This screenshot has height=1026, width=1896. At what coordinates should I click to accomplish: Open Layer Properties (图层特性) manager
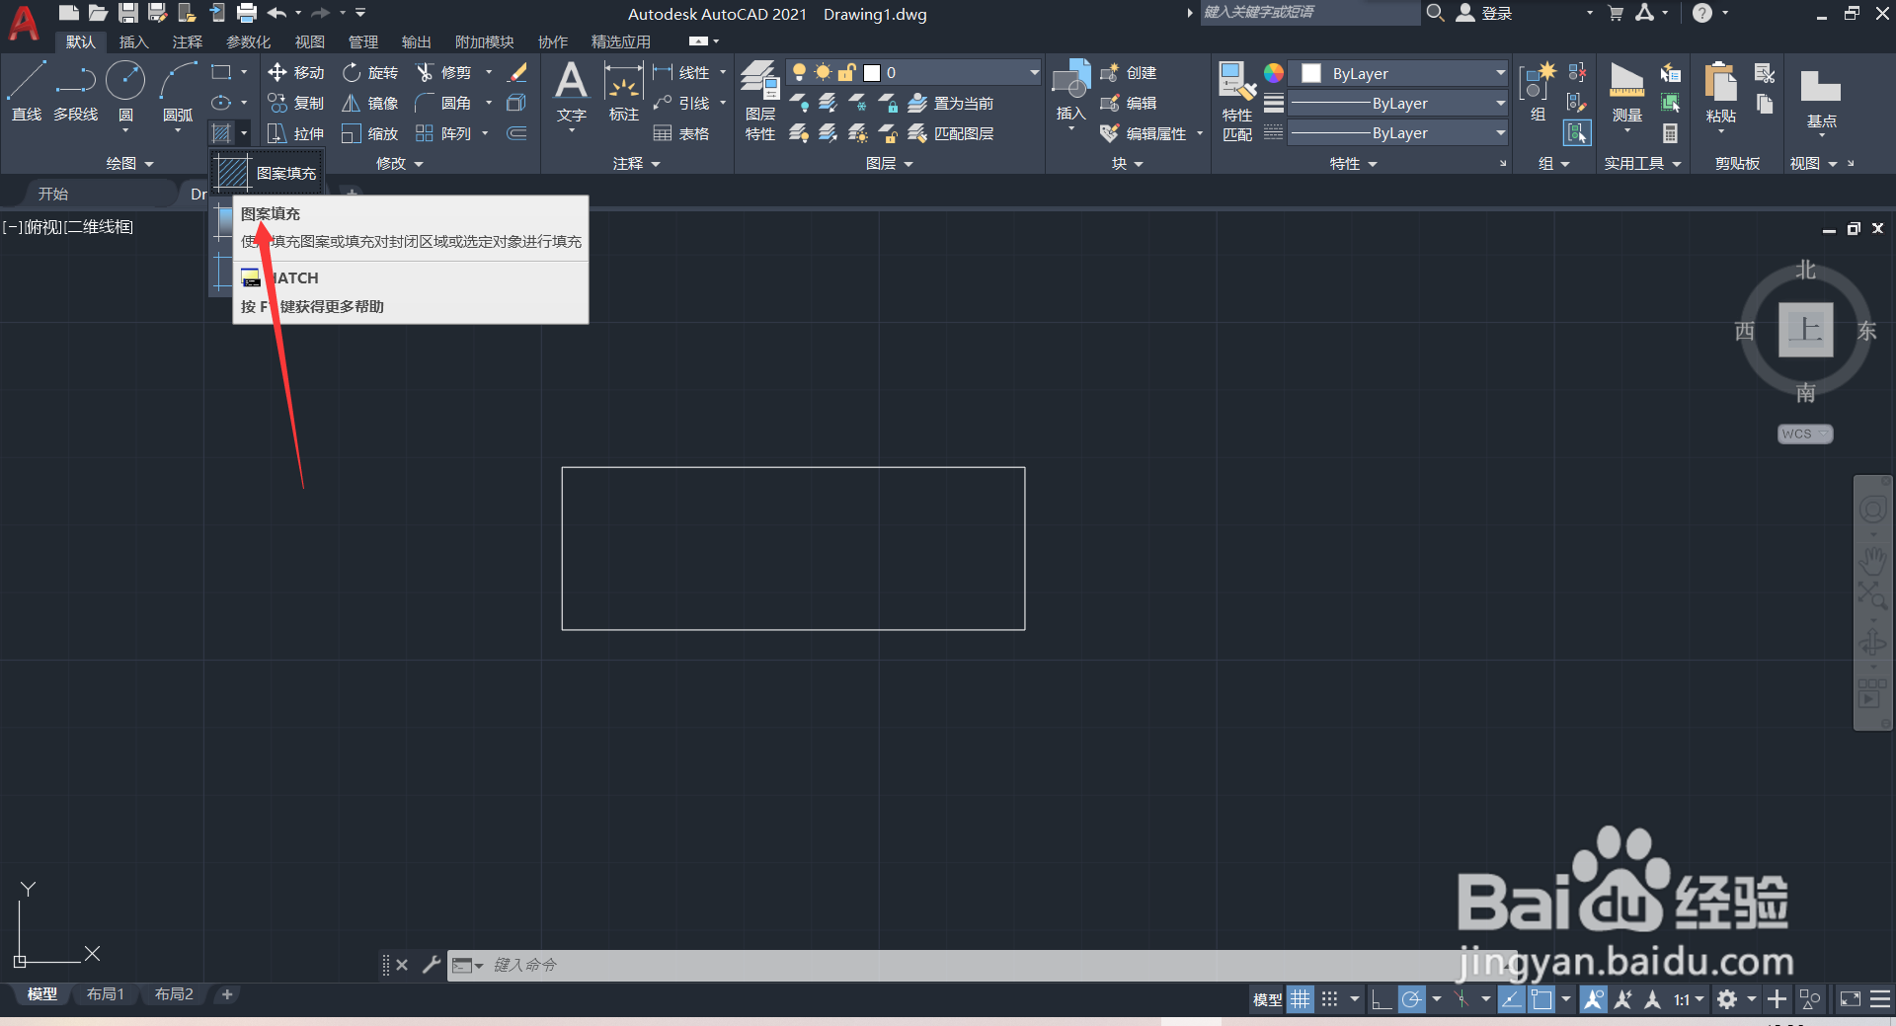point(760,101)
